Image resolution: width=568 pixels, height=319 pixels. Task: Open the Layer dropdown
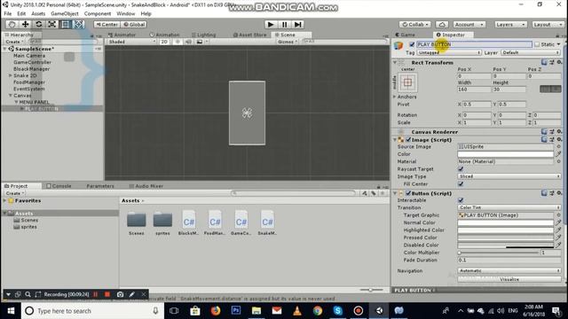pyautogui.click(x=531, y=53)
